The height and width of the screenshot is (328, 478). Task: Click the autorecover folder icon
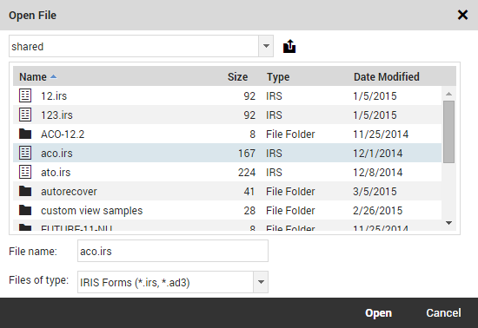click(x=25, y=191)
